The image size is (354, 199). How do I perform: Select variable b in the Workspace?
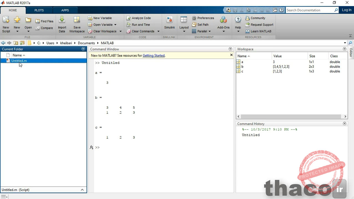point(242,67)
